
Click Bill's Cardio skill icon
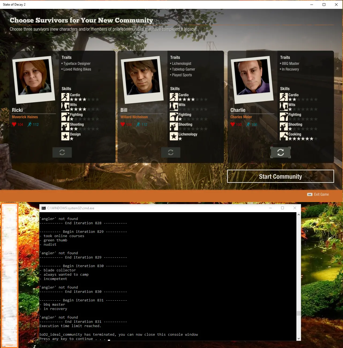click(x=174, y=97)
